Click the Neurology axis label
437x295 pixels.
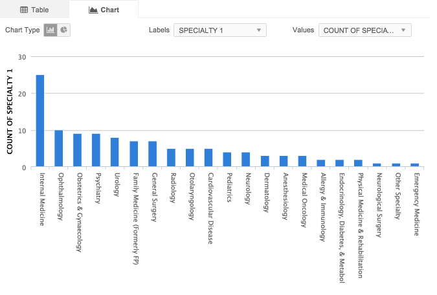tap(246, 188)
